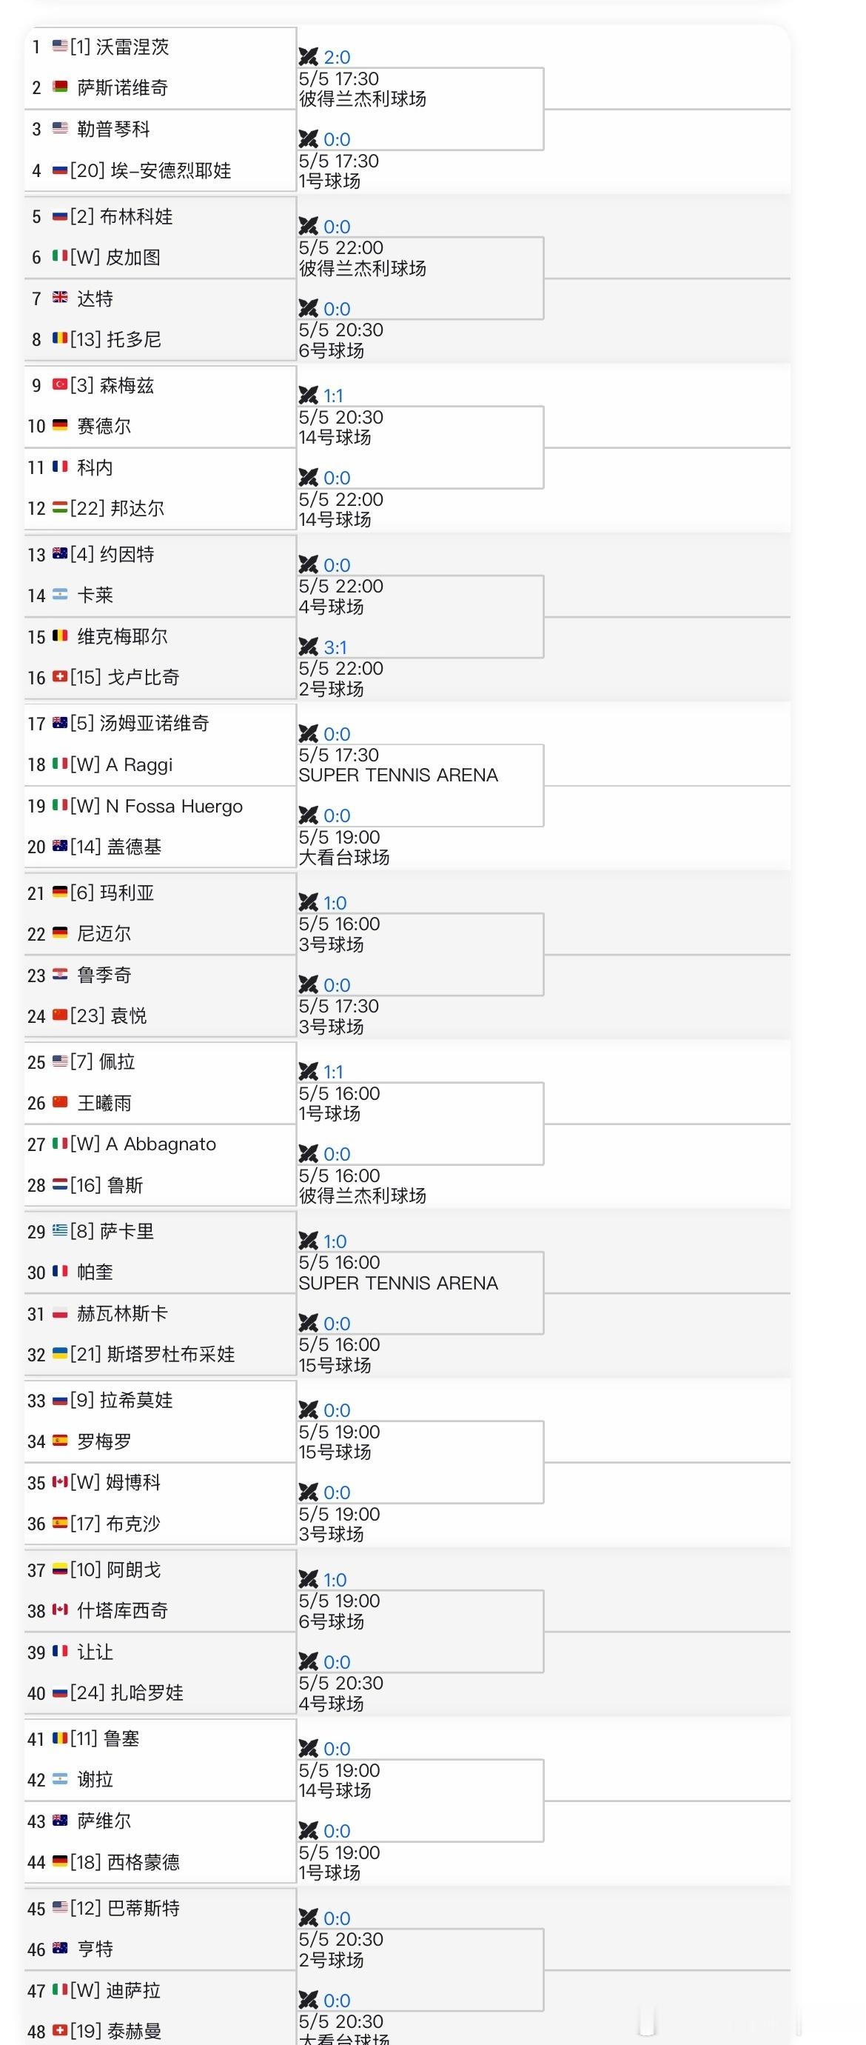This screenshot has width=866, height=2045.
Task: Click rackets icon for 阿朗戈 vs 什塔库西奇 match
Action: (x=308, y=1579)
